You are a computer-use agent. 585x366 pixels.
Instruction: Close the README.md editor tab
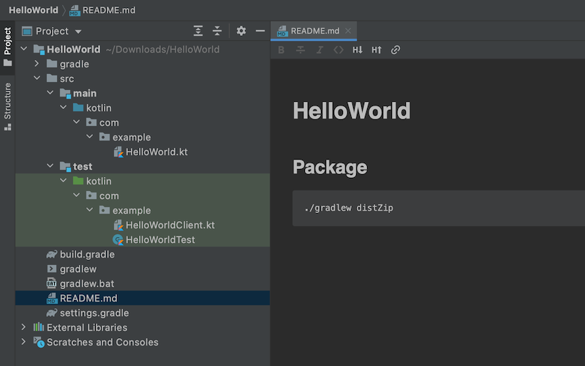[x=349, y=31]
